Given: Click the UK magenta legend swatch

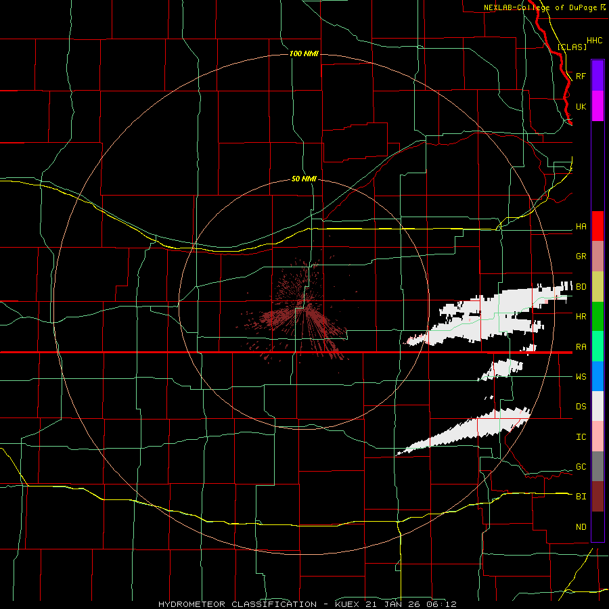Looking at the screenshot, I should [597, 106].
